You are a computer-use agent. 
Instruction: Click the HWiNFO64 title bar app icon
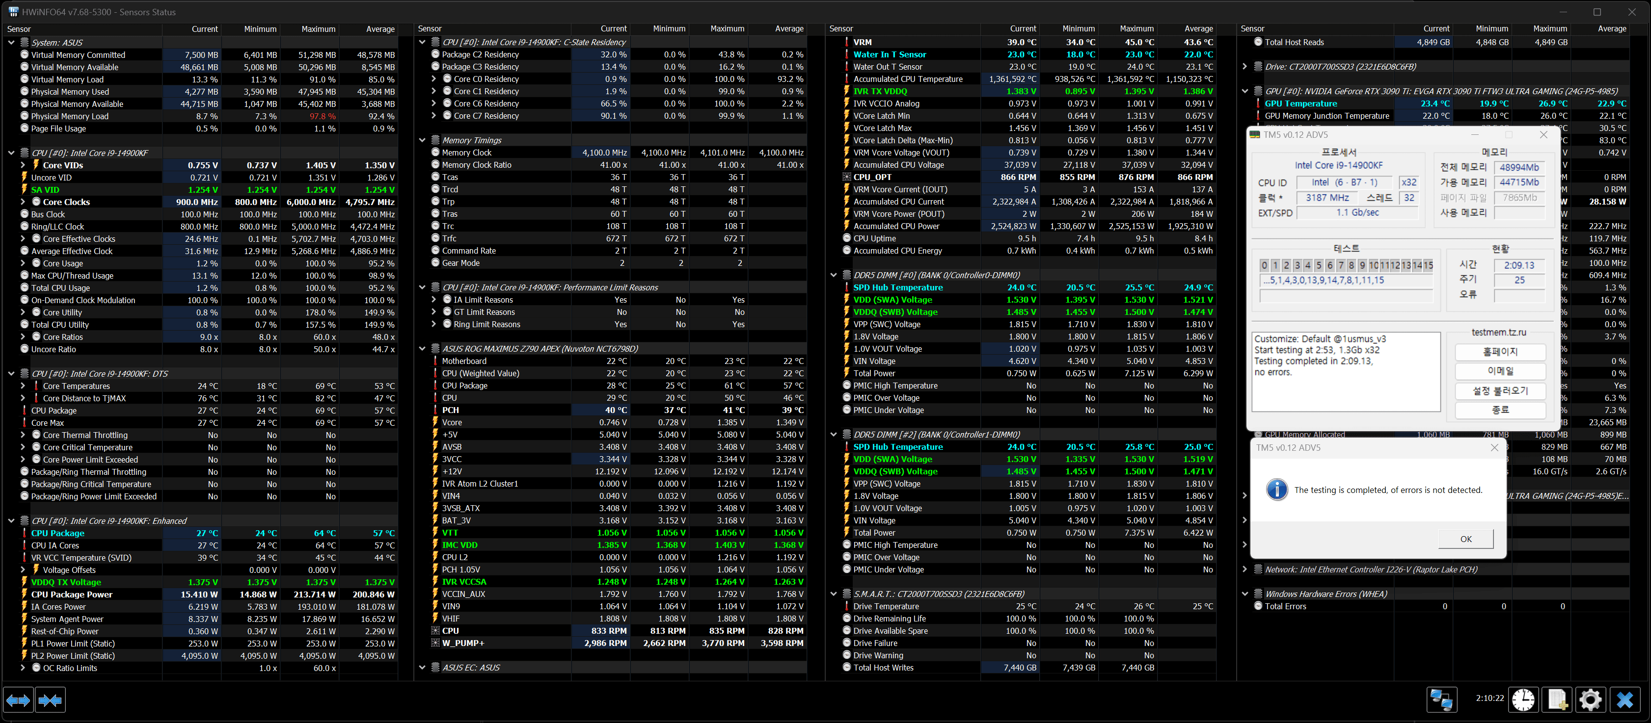point(13,12)
